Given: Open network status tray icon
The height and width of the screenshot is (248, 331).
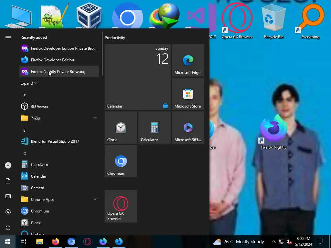Looking at the screenshot, I should [282, 242].
